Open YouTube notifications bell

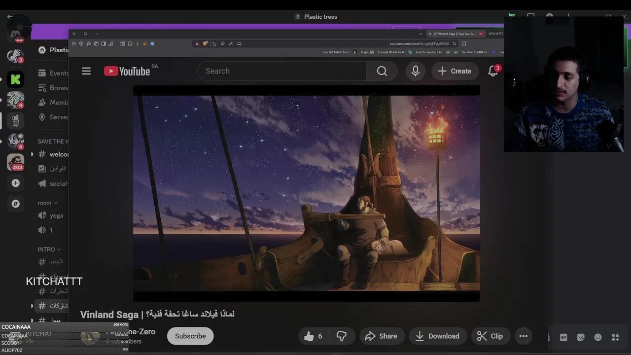(493, 71)
